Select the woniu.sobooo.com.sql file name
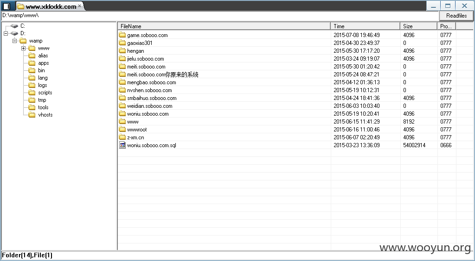The width and height of the screenshot is (475, 261). 152,145
